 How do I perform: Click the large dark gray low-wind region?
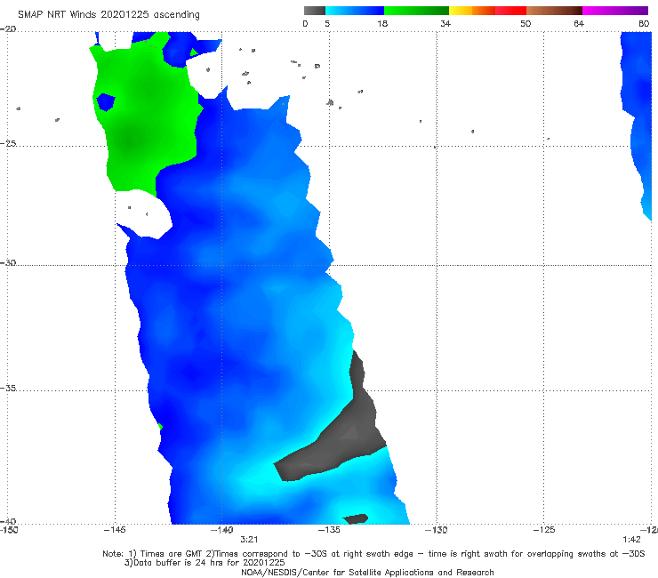[x=344, y=437]
